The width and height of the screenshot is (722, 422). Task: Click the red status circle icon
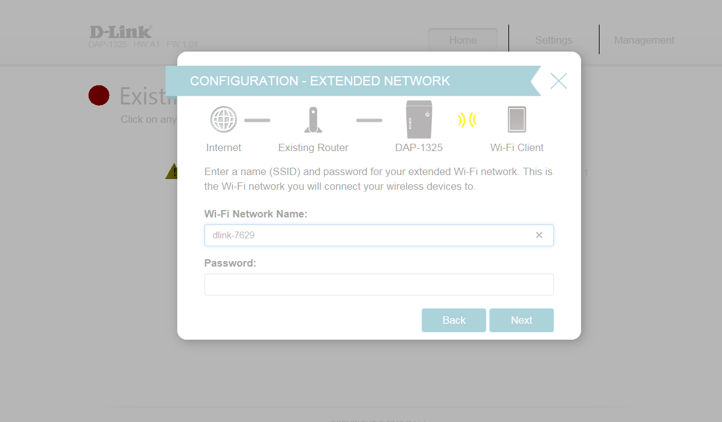pos(99,96)
